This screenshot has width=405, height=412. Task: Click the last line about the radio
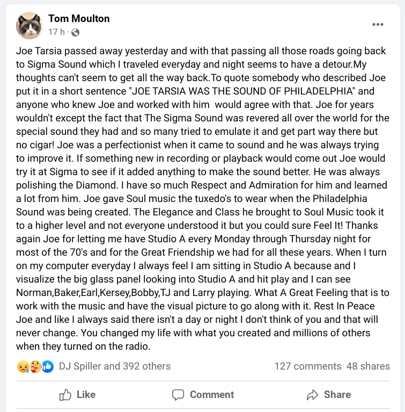pyautogui.click(x=83, y=346)
